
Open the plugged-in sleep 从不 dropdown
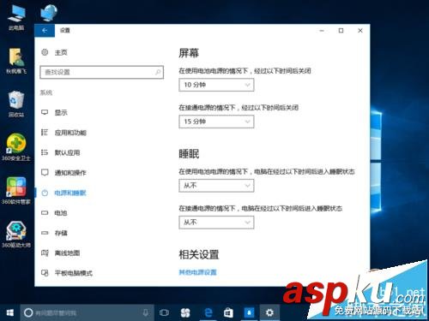coord(216,222)
